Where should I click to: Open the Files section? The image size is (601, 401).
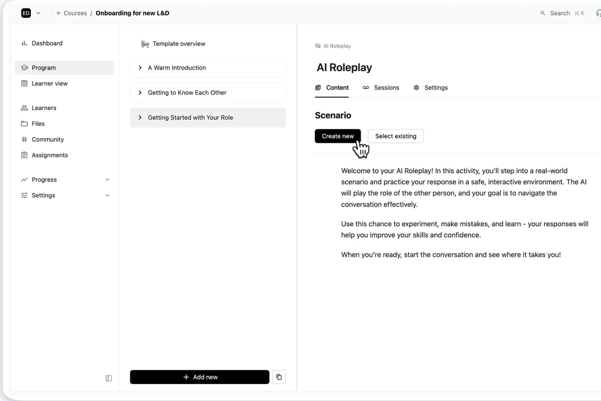pyautogui.click(x=38, y=124)
